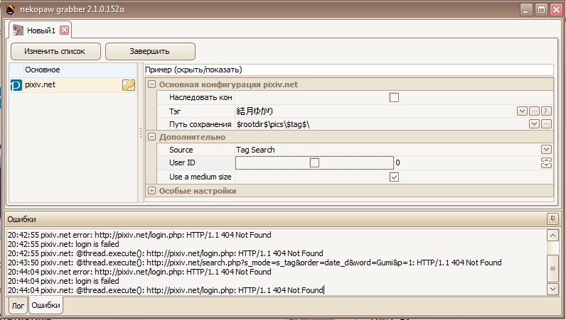
Task: Click the Изменить список button
Action: point(55,51)
